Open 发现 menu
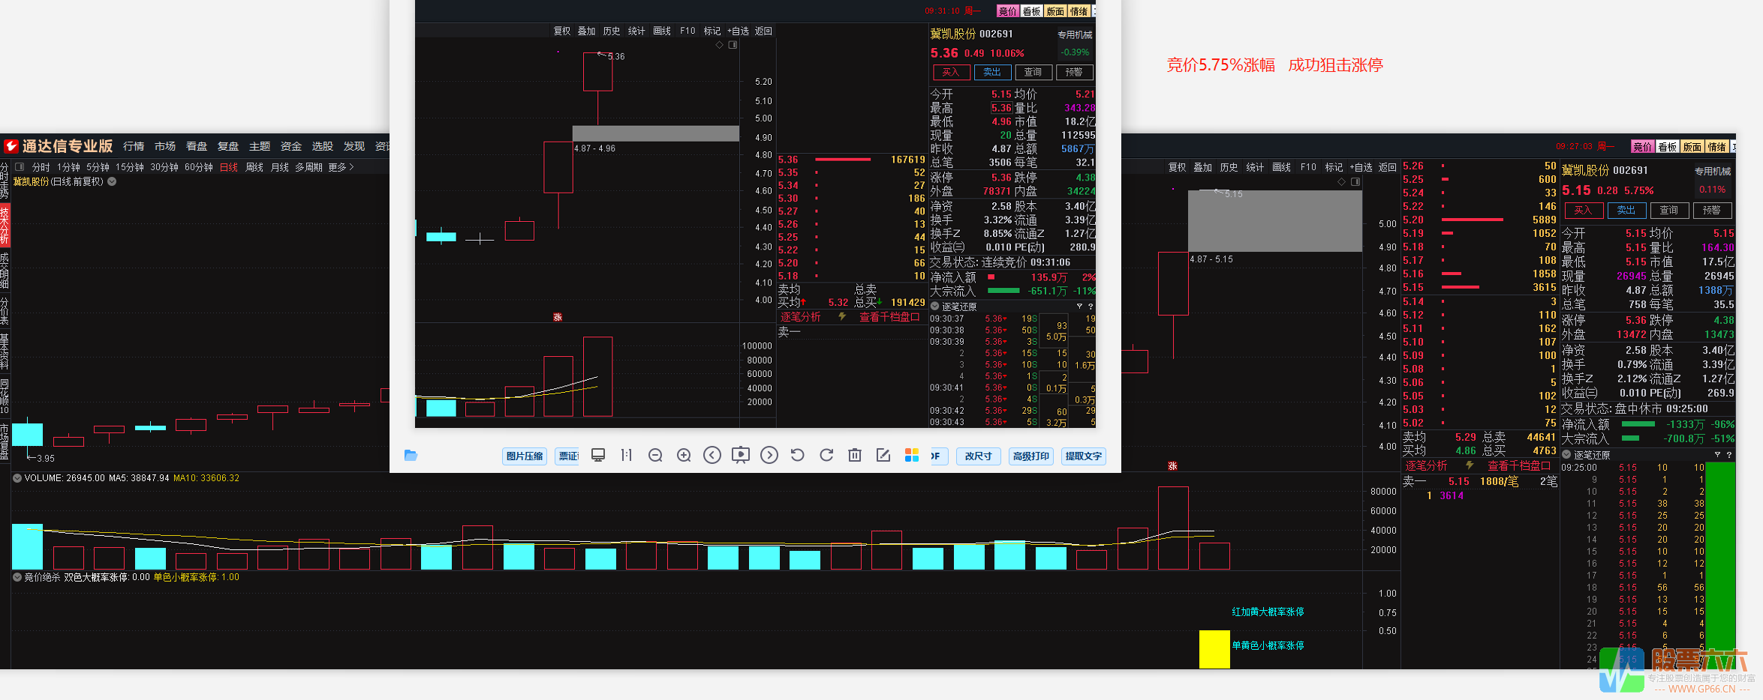 [354, 146]
